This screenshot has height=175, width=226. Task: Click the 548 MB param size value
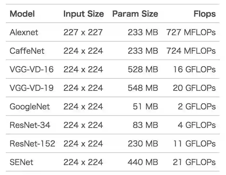pos(143,88)
